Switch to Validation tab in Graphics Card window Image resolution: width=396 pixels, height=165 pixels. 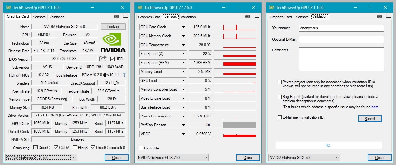click(x=57, y=17)
